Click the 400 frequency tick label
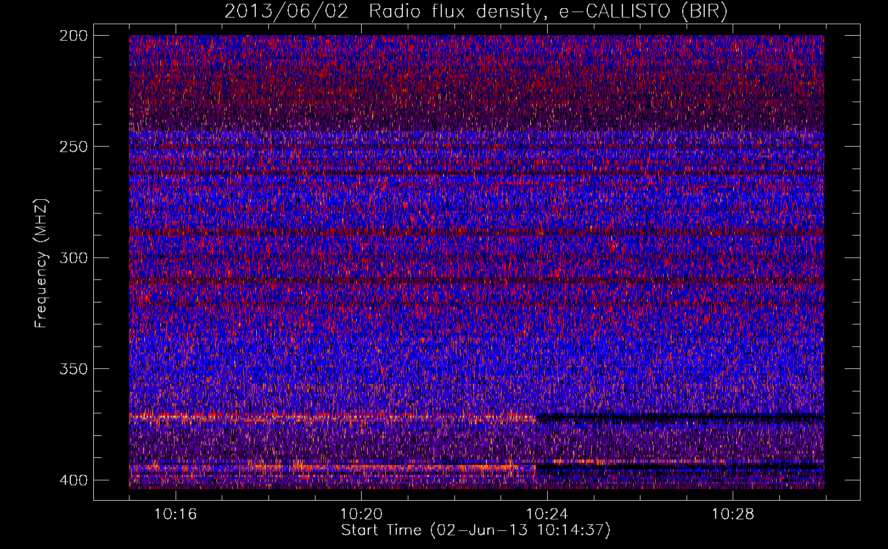The height and width of the screenshot is (549, 888). pos(74,480)
